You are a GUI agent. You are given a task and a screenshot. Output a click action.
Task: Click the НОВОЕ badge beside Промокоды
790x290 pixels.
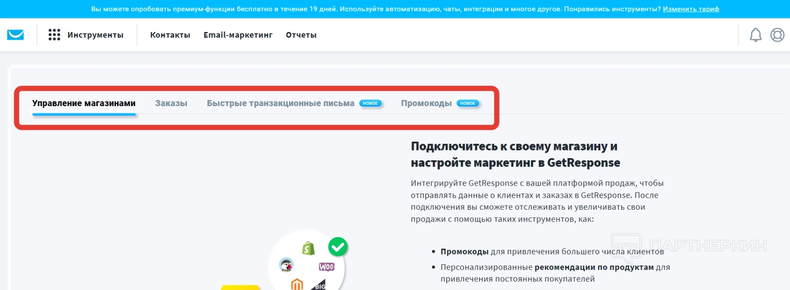(x=468, y=103)
